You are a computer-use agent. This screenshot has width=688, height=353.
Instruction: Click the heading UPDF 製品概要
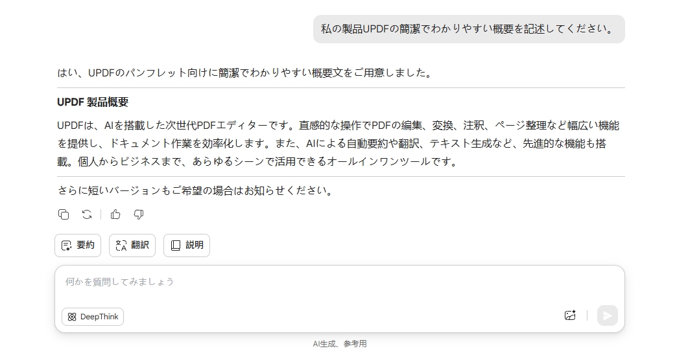93,102
